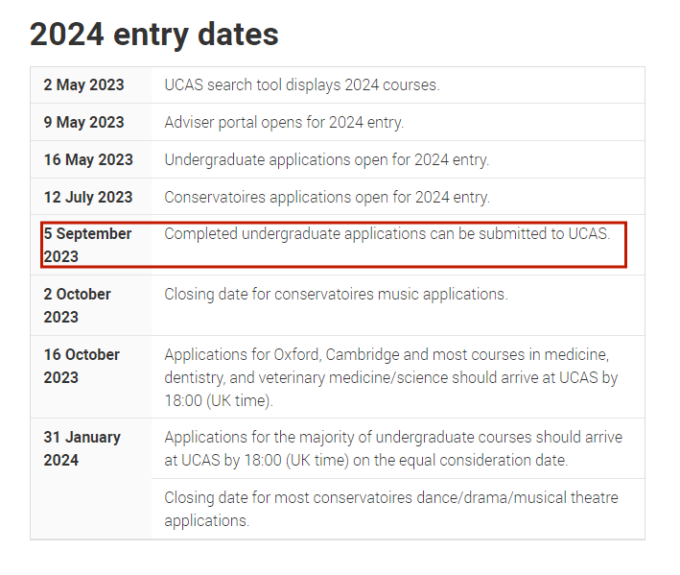The height and width of the screenshot is (575, 680).
Task: Click 'Adviser portal opens for 2024 entry' text
Action: click(x=284, y=123)
